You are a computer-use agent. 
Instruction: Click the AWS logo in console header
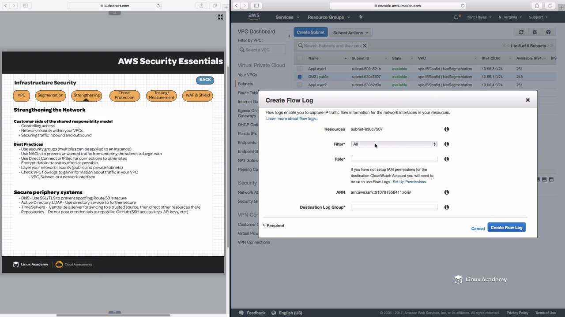tap(254, 17)
